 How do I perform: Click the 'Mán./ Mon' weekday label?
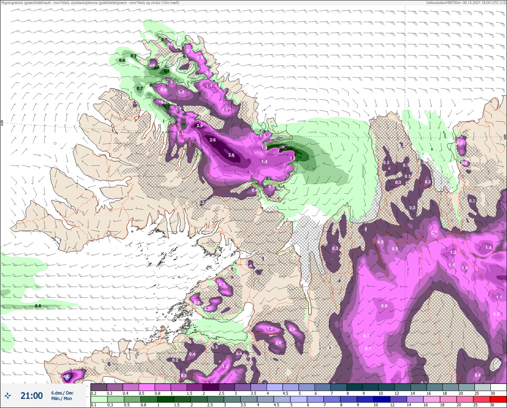tap(62, 398)
